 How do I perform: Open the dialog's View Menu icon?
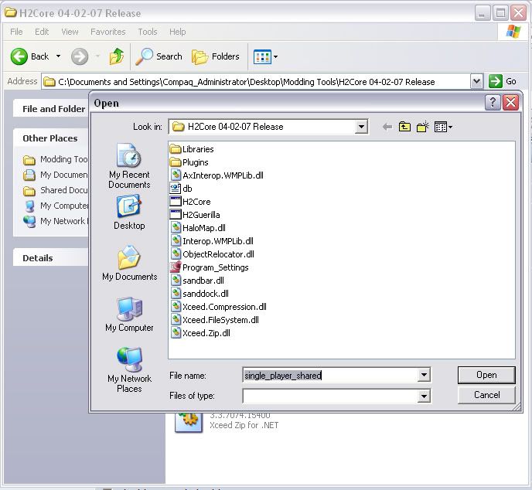(x=443, y=128)
